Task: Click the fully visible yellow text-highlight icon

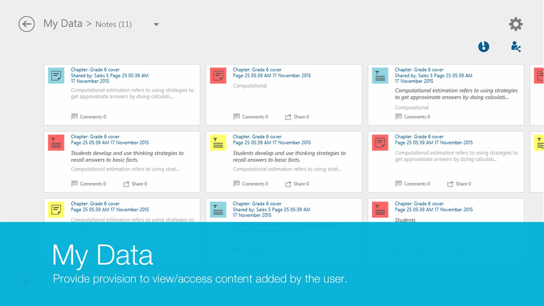Action: [x=218, y=143]
